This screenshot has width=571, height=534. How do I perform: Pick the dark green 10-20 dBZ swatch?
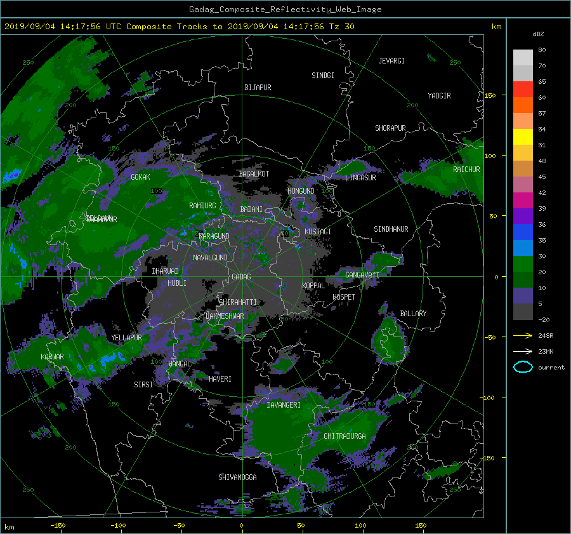point(523,280)
